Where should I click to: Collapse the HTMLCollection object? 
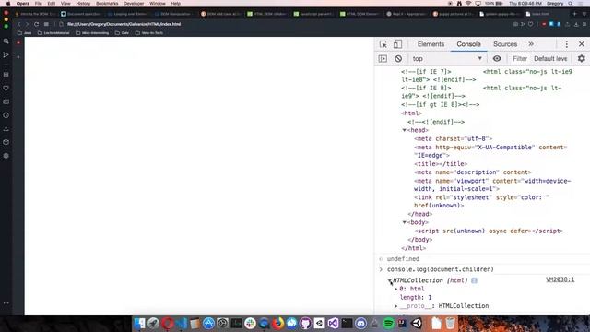coord(390,280)
